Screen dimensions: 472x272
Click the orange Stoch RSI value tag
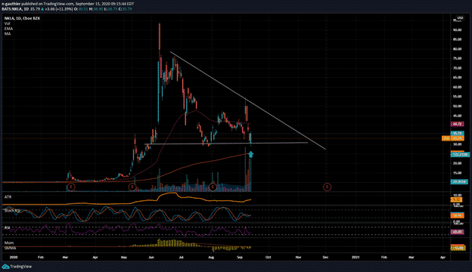coord(457,215)
